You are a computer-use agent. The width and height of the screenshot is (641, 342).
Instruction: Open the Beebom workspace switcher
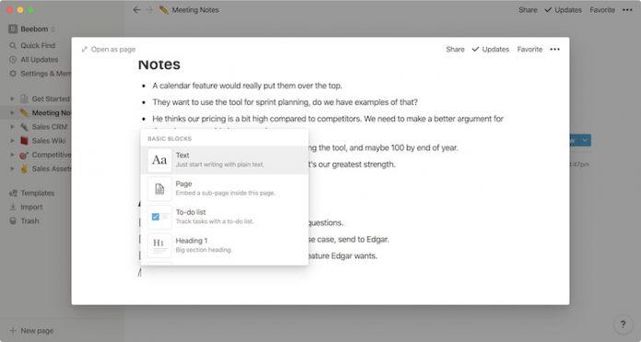pos(32,29)
